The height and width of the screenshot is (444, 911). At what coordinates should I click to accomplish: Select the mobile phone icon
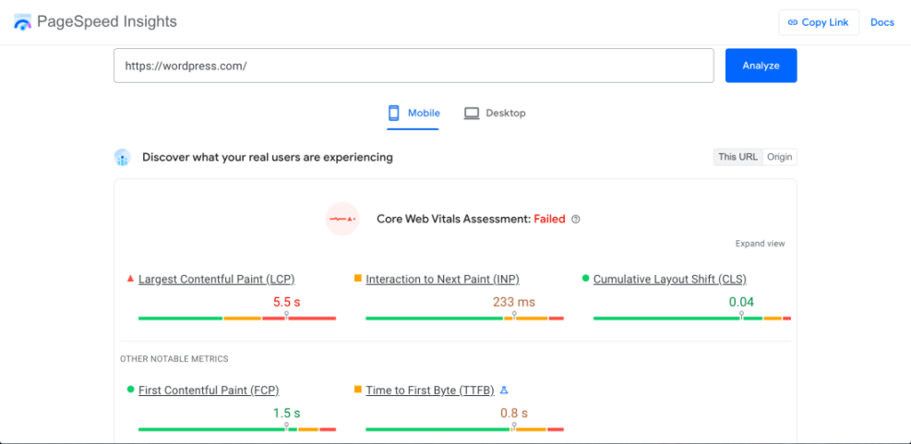[394, 113]
